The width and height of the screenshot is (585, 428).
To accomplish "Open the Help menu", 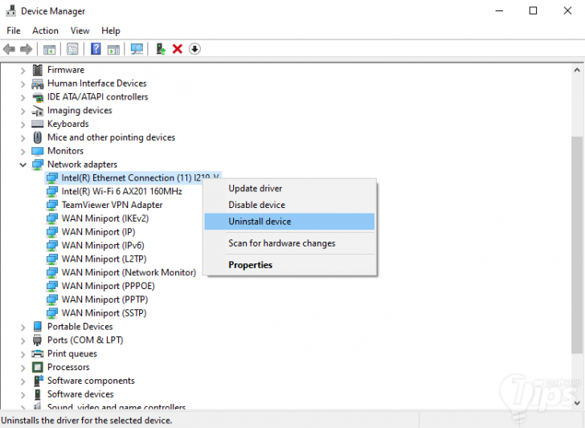I will tap(110, 31).
